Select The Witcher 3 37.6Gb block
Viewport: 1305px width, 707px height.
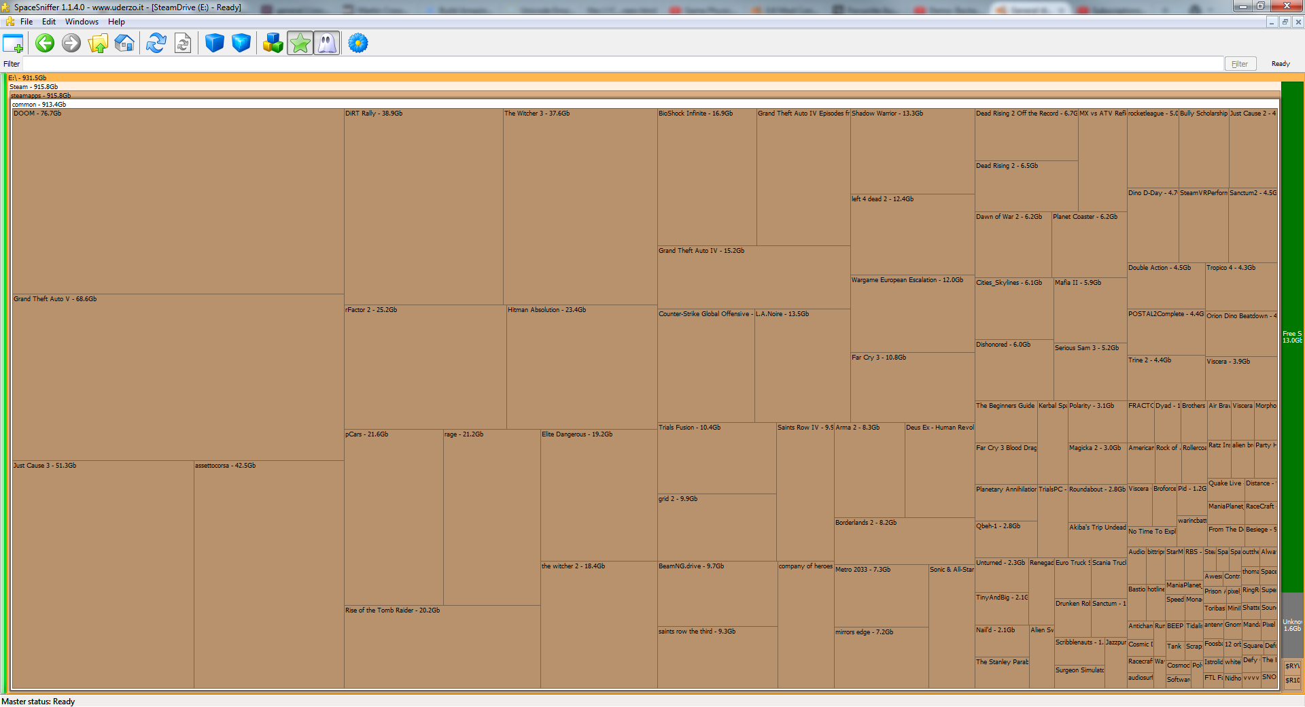[580, 207]
